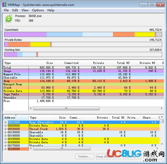Maximize the VMMap window
The width and height of the screenshot is (167, 164).
152,5
